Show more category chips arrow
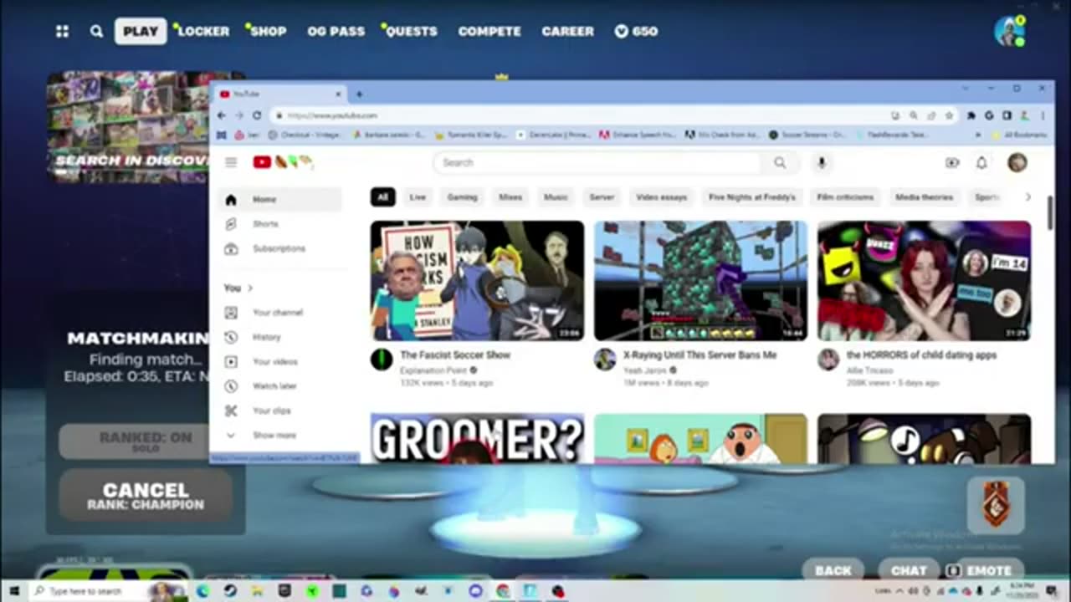This screenshot has width=1071, height=602. 1028,197
